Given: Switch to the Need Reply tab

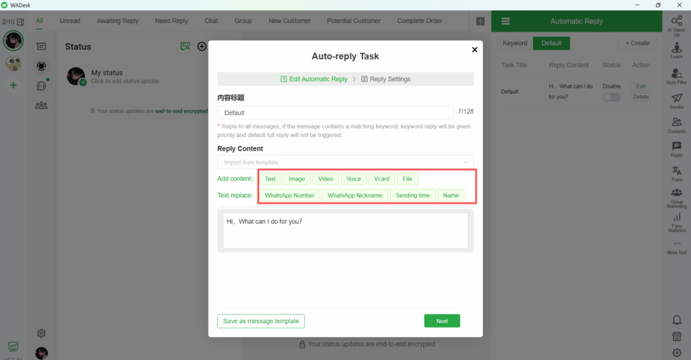Looking at the screenshot, I should pos(171,21).
